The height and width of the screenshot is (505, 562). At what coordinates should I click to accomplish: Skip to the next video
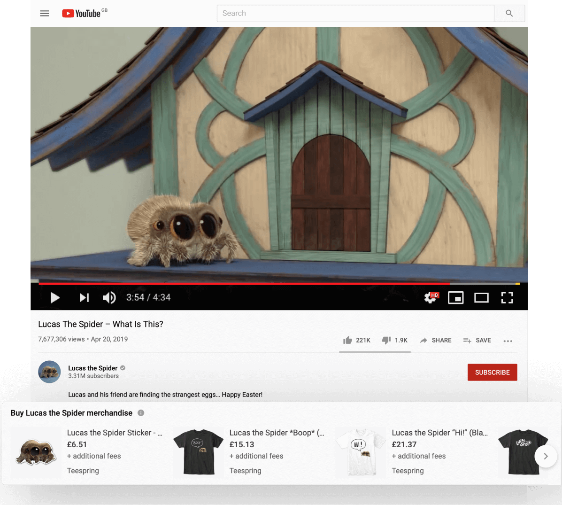(x=84, y=297)
